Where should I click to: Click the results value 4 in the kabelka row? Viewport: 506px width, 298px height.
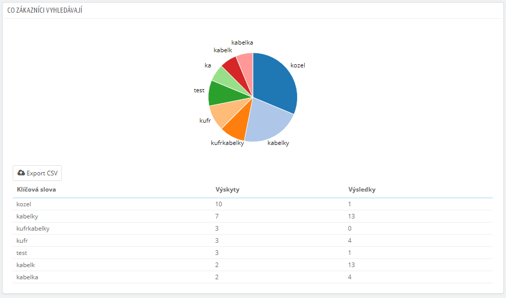350,277
